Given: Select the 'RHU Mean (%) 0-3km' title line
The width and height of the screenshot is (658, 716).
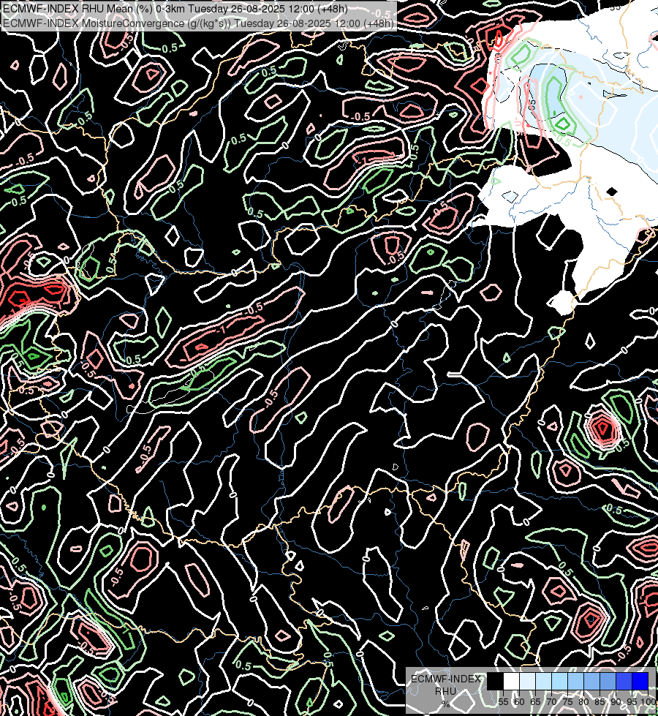Looking at the screenshot, I should 175,9.
